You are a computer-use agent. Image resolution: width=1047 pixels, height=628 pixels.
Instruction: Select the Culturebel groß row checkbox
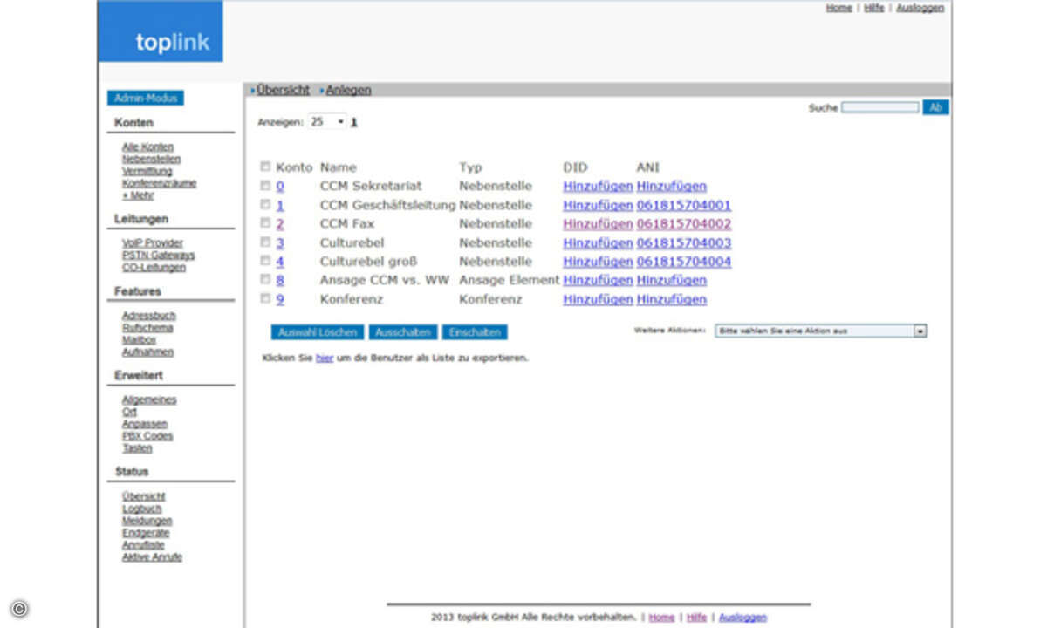click(x=265, y=261)
